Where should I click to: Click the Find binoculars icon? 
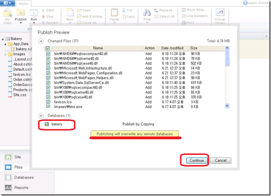147,13
